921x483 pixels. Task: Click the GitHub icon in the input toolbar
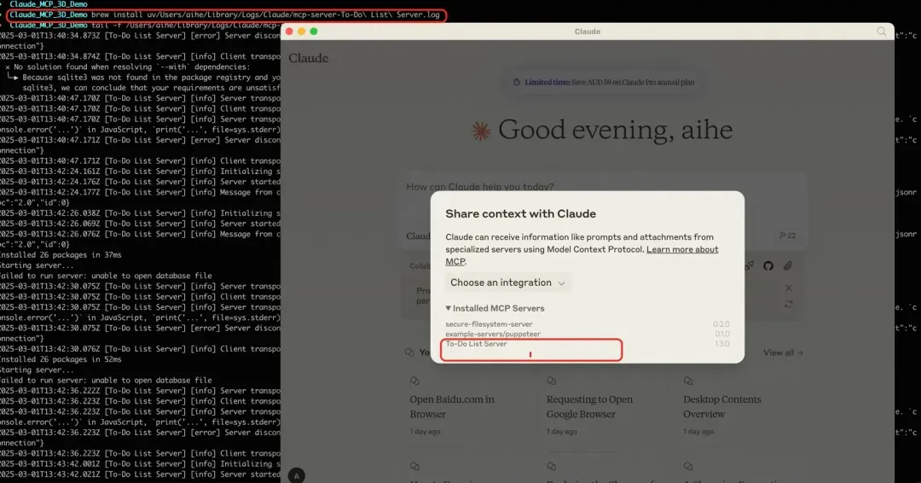point(768,266)
